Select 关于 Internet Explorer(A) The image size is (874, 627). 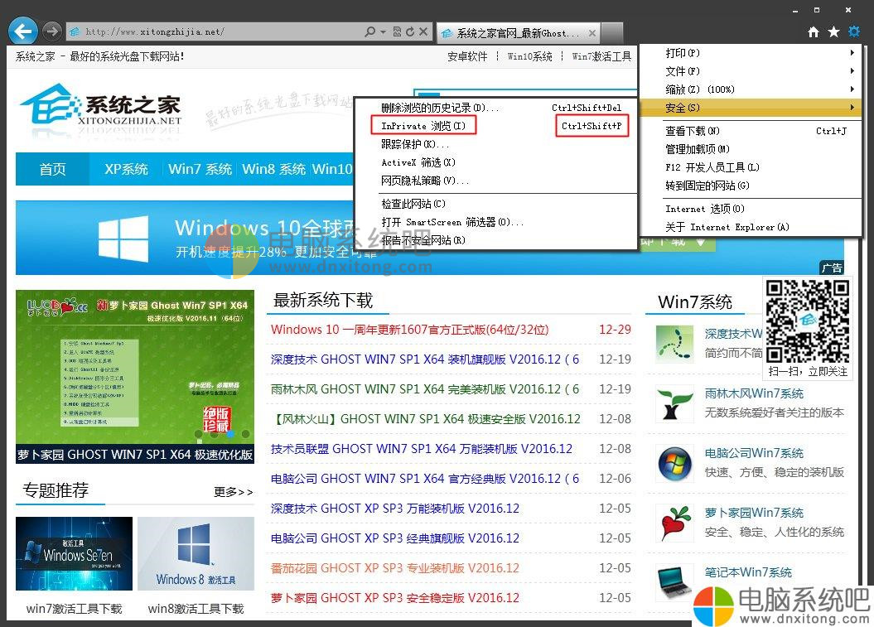click(751, 227)
